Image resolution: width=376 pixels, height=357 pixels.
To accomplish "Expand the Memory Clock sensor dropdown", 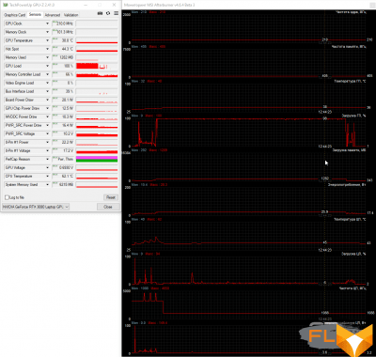I will pyautogui.click(x=47, y=32).
